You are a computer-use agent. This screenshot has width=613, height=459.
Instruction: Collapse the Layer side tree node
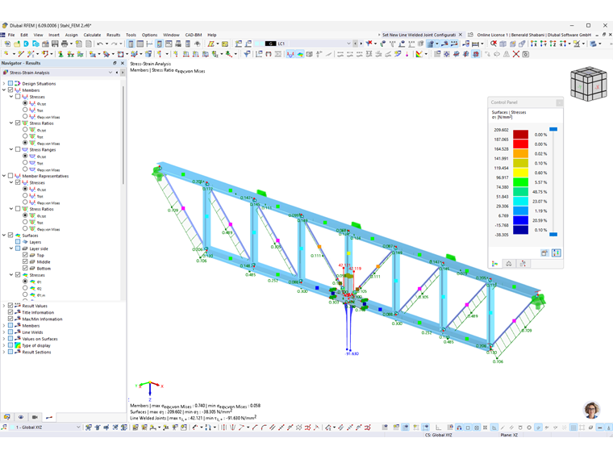pos(11,248)
